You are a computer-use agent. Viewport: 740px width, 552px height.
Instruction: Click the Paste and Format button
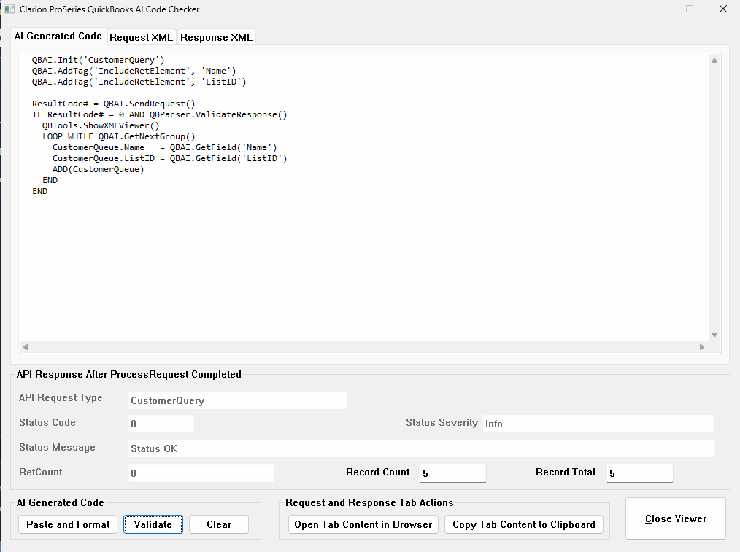[68, 524]
